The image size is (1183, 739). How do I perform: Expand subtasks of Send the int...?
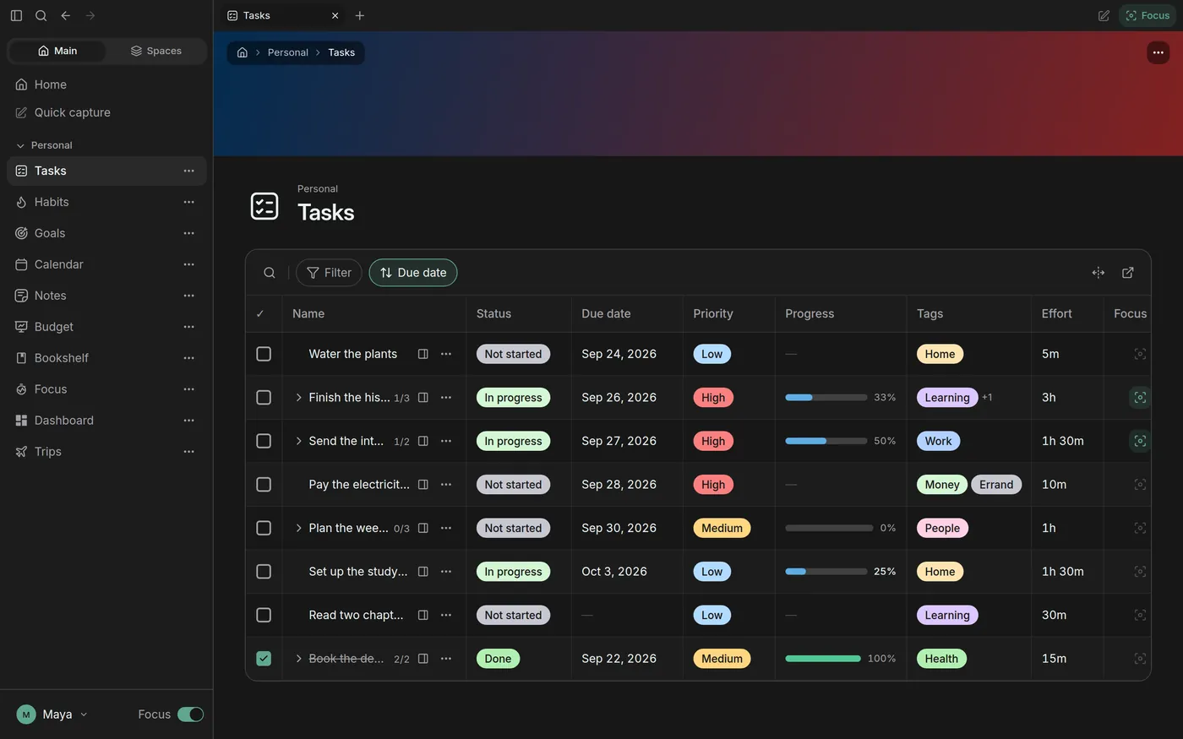[x=298, y=441]
